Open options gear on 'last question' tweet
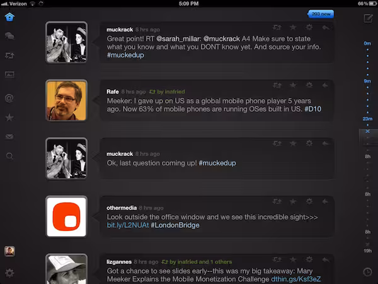The width and height of the screenshot is (378, 284). pyautogui.click(x=309, y=143)
